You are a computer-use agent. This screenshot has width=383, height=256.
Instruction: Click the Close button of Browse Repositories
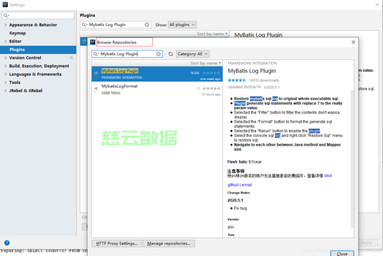[342, 253]
